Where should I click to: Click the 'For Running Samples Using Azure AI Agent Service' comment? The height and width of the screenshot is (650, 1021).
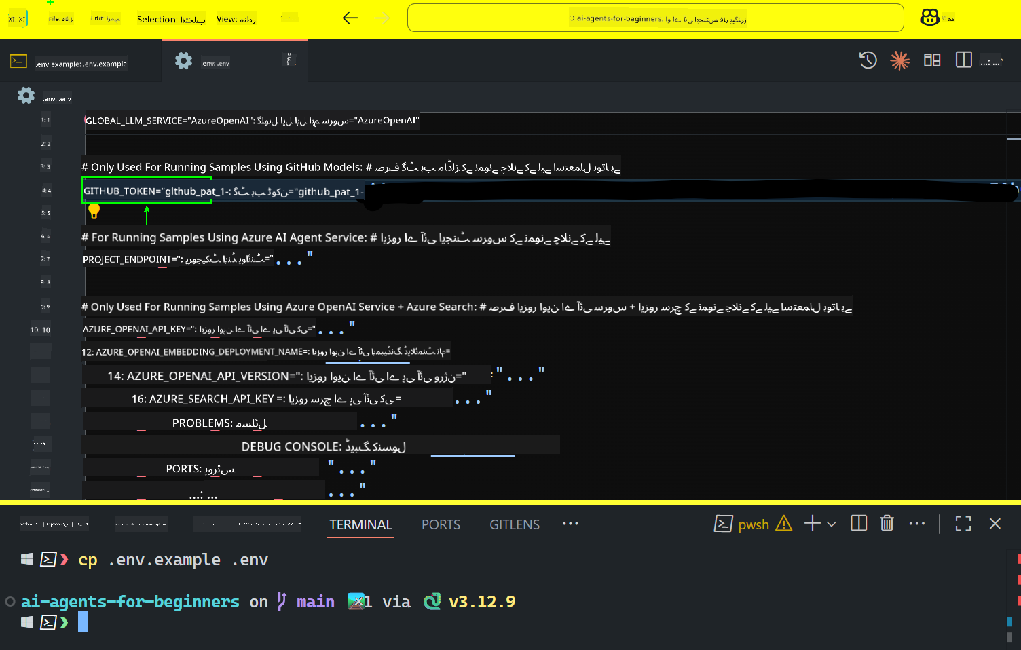346,237
